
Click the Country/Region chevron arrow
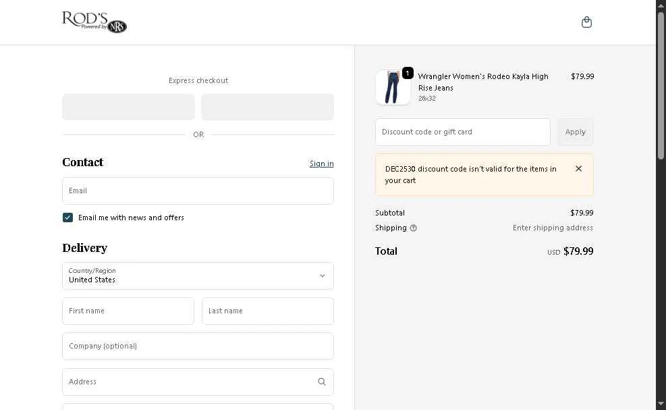(323, 276)
